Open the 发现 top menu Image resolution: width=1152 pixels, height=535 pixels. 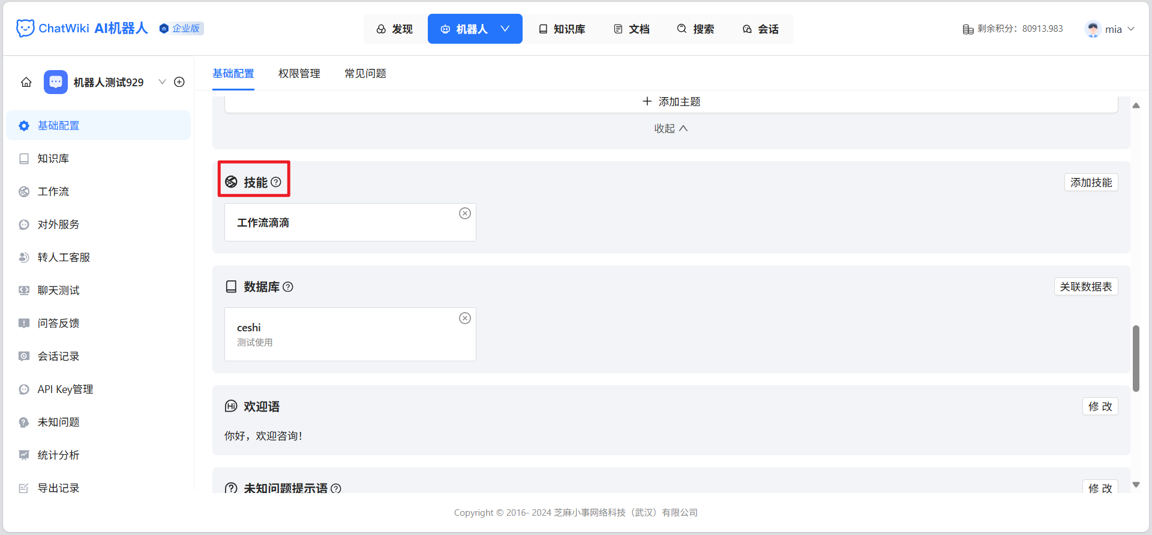click(x=395, y=29)
